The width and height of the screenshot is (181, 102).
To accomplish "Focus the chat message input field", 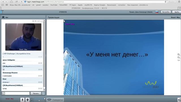I will pyautogui.click(x=17, y=93).
